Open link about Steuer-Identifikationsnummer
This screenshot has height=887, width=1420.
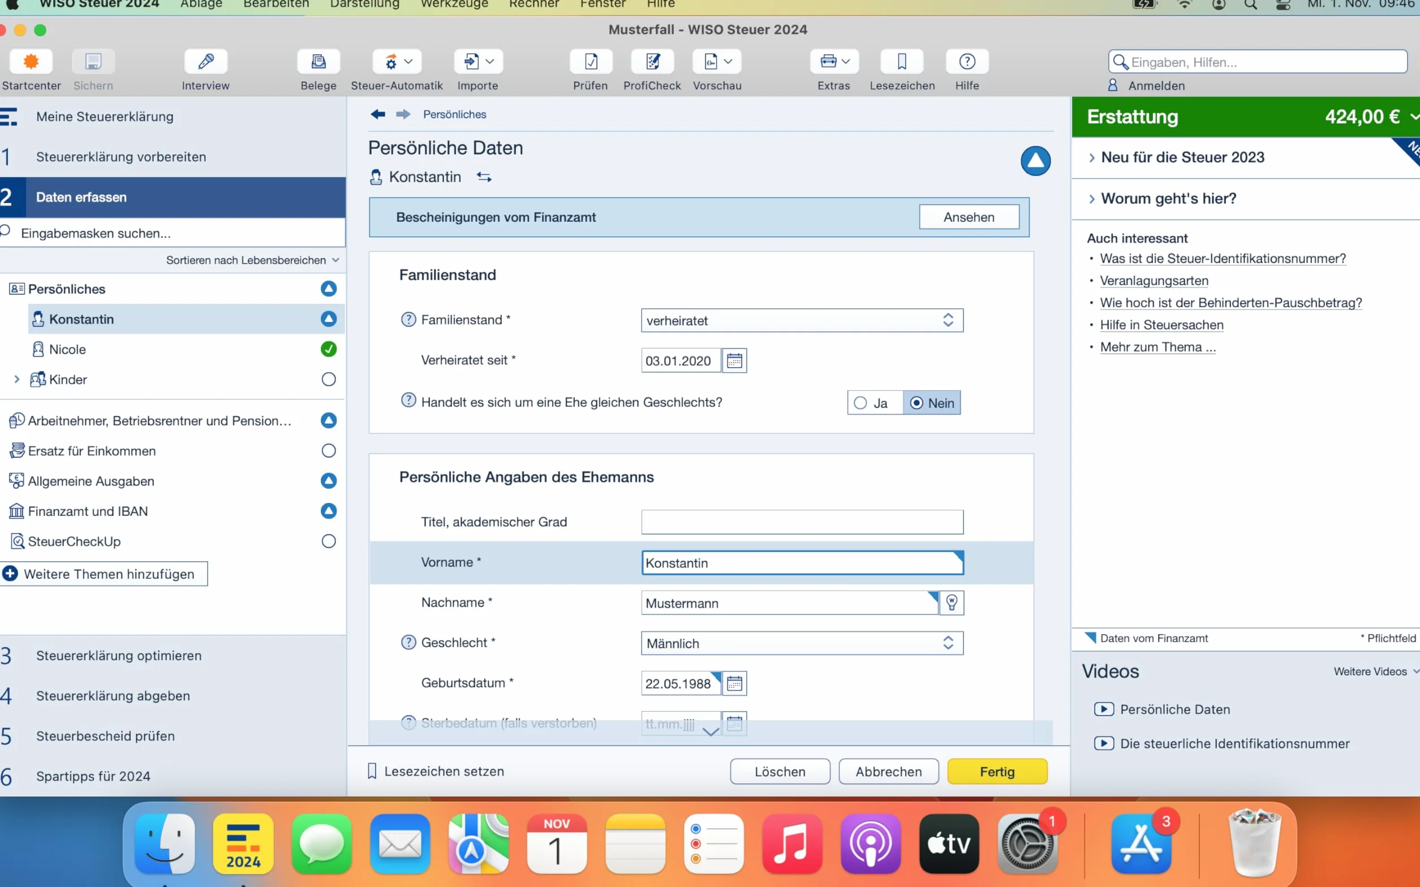pyautogui.click(x=1223, y=259)
